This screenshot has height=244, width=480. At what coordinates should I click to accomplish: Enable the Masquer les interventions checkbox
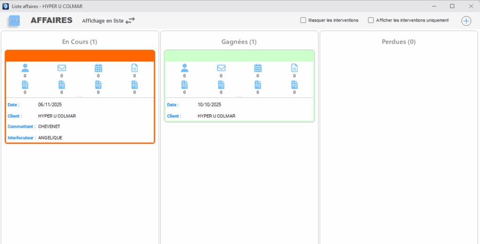pyautogui.click(x=303, y=20)
